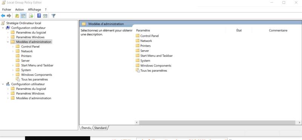
Task: Expand Windows Components in the tree
Action: tap(13, 75)
